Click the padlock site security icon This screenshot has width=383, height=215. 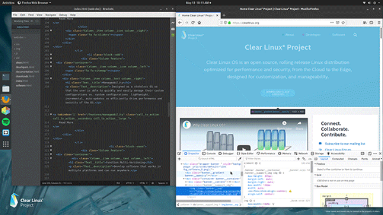tap(229, 23)
